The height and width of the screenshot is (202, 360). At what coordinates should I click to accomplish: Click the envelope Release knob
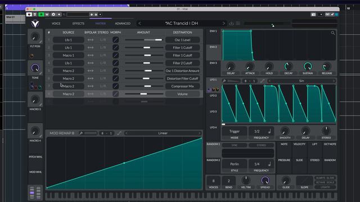coord(327,67)
